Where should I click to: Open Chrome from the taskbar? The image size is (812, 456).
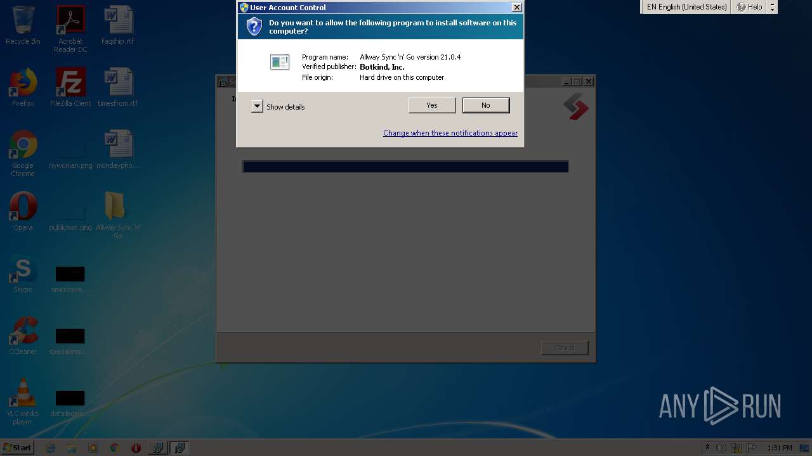point(114,448)
